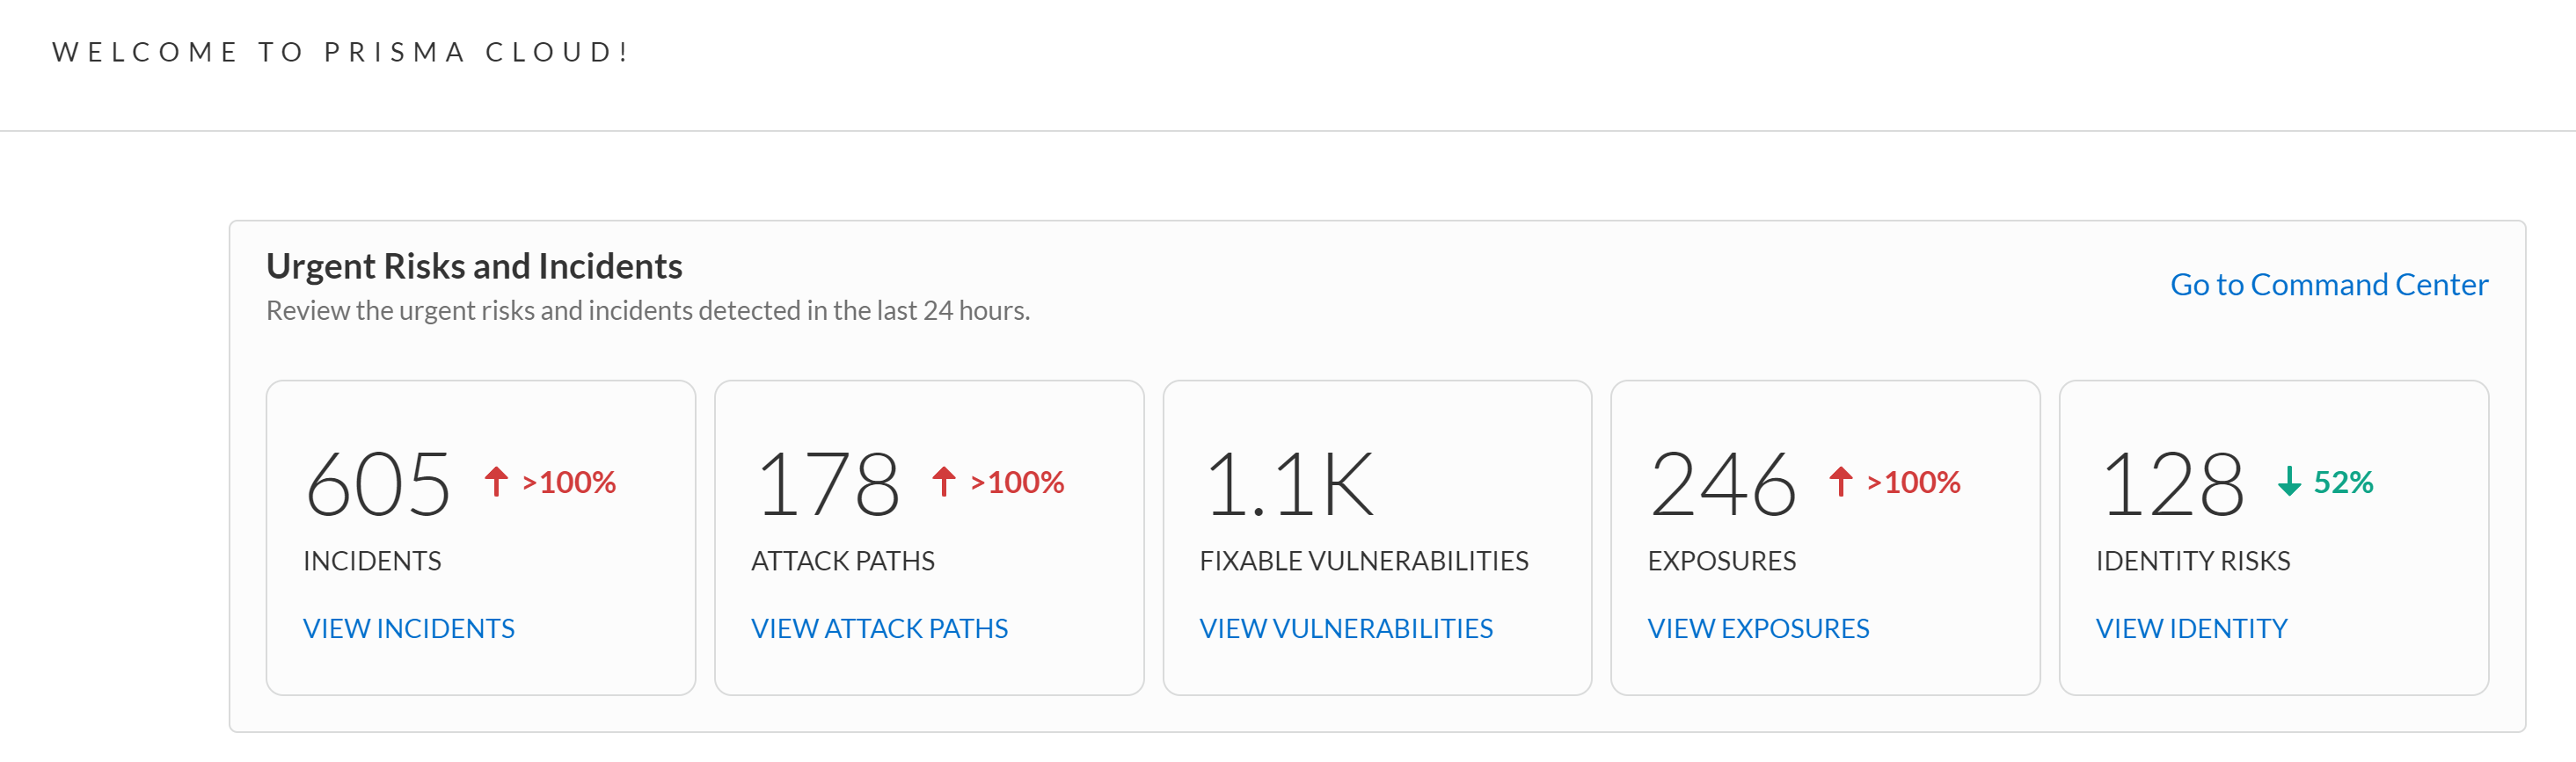Click the 1.1K fixable vulnerabilities number
The width and height of the screenshot is (2576, 762).
pos(1289,484)
